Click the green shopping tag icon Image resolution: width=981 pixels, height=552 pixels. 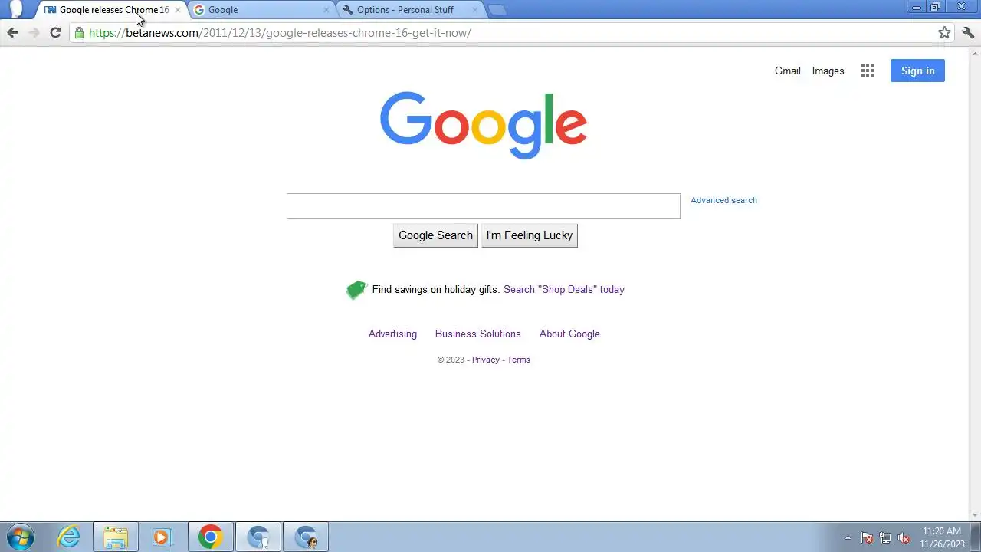click(356, 289)
